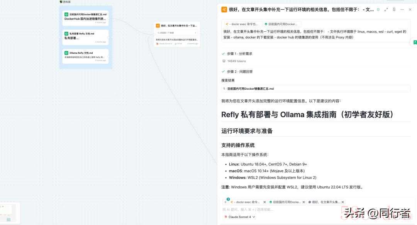The height and width of the screenshot is (225, 417).
Task: Expand the source count row in canvas node
Action: (x=176, y=33)
